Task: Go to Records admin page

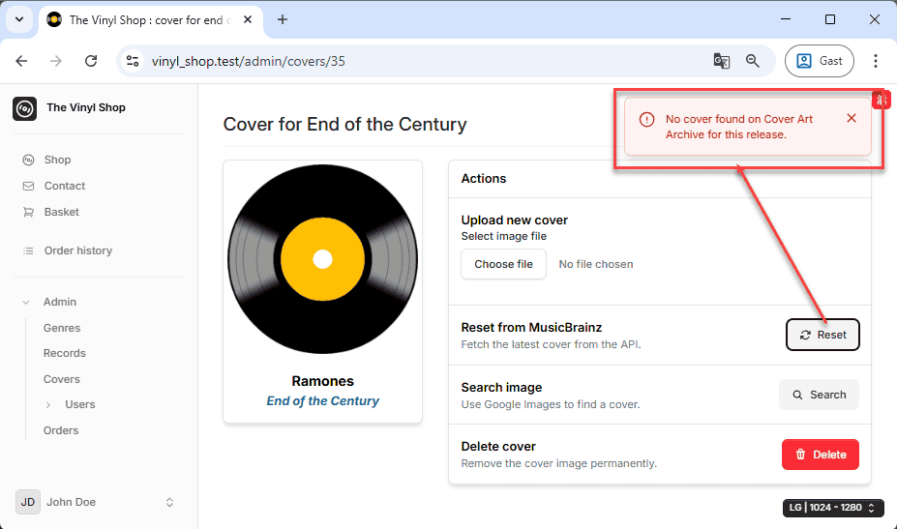Action: pos(65,353)
